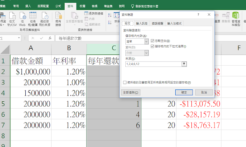Image resolution: width=246 pixels, height=147 pixels.
Task: Click the 借款金額 header cell
Action: click(x=31, y=61)
